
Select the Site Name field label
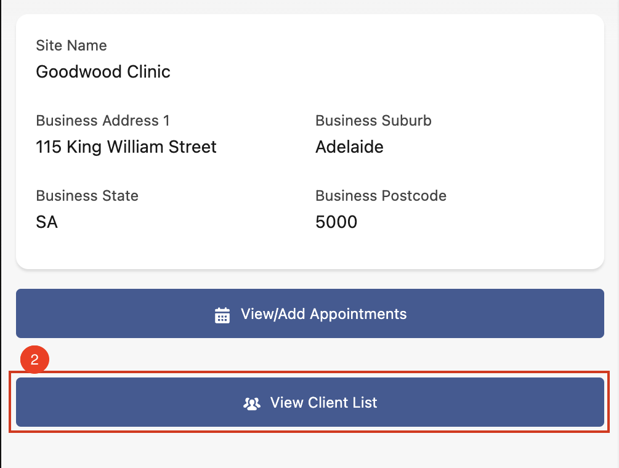point(71,46)
